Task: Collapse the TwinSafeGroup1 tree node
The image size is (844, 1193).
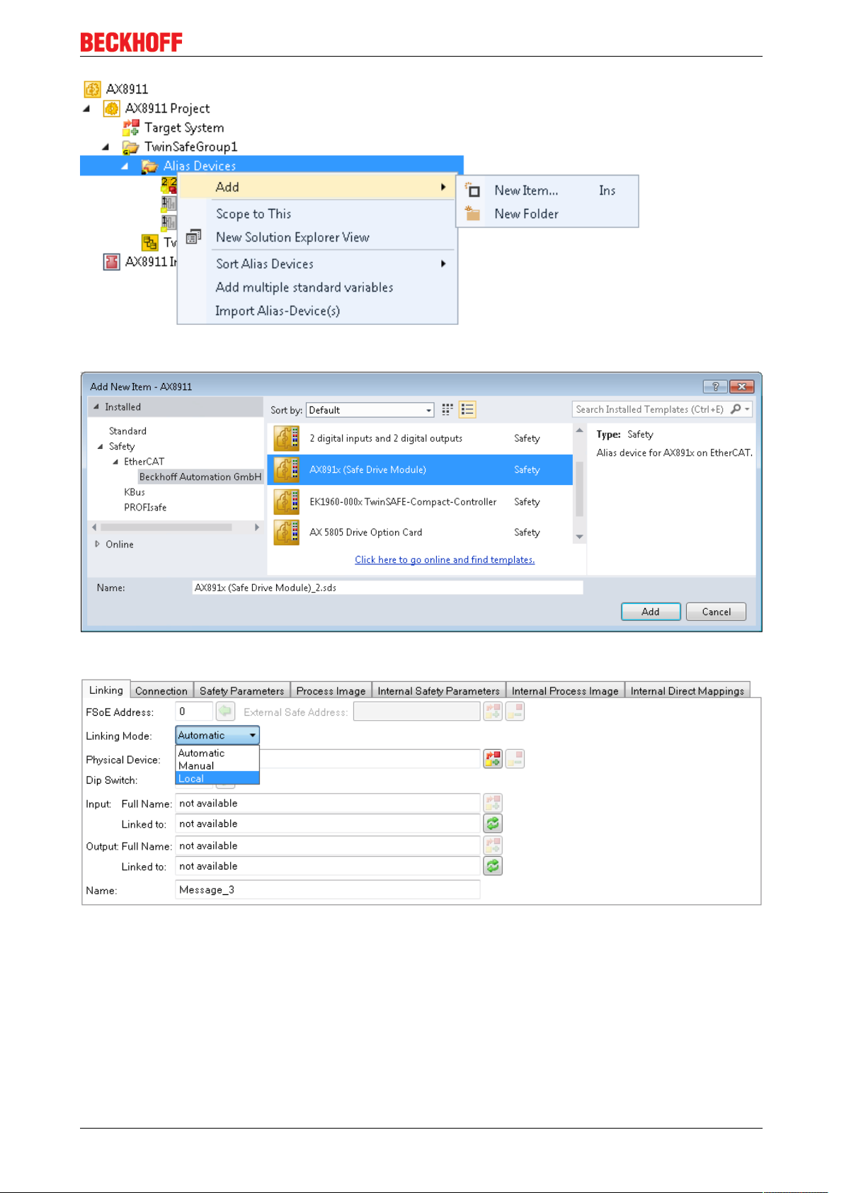Action: tap(105, 147)
